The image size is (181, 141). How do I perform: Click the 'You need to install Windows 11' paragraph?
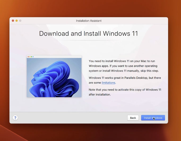(x=124, y=66)
